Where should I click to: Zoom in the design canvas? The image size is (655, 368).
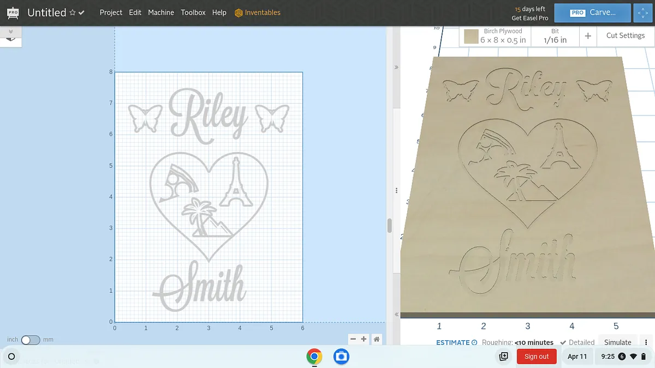coord(364,339)
